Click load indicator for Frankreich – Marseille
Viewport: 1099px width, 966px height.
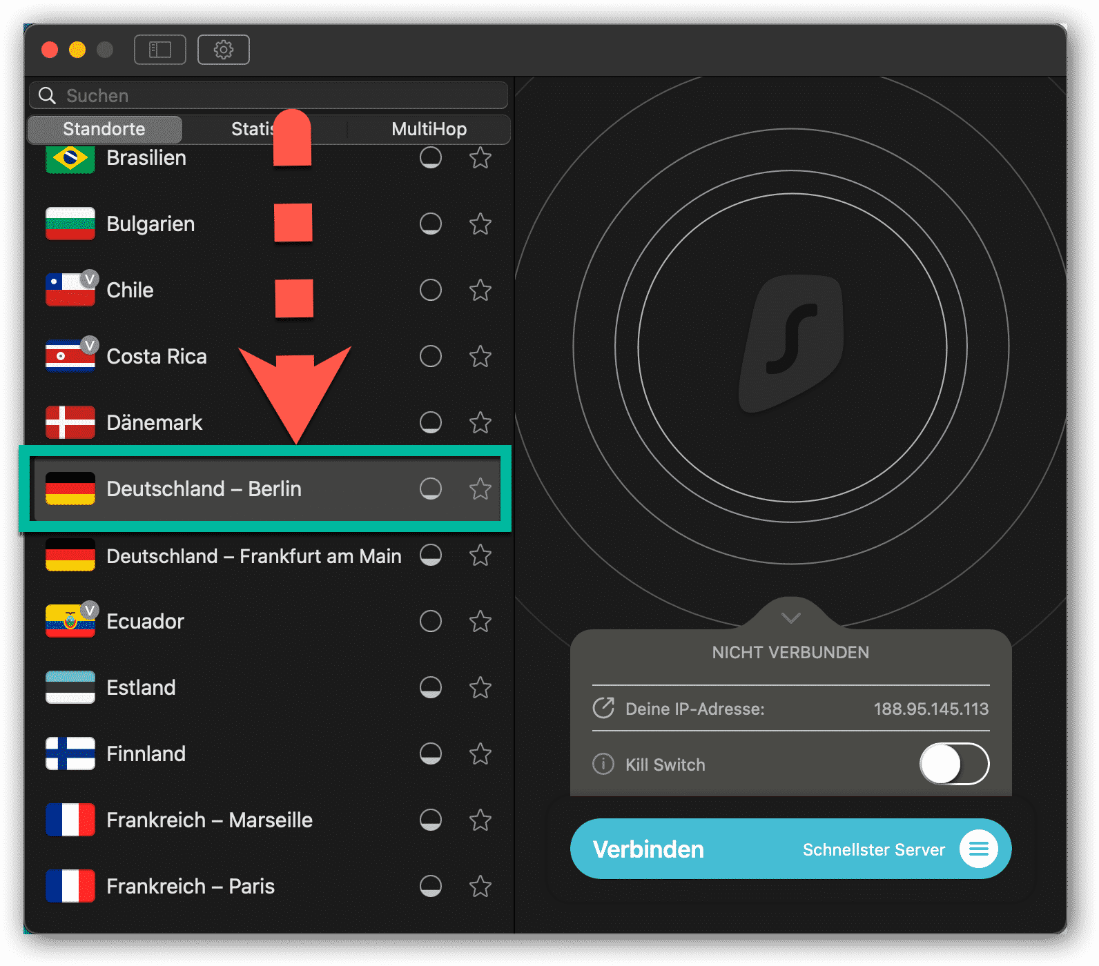click(x=431, y=820)
